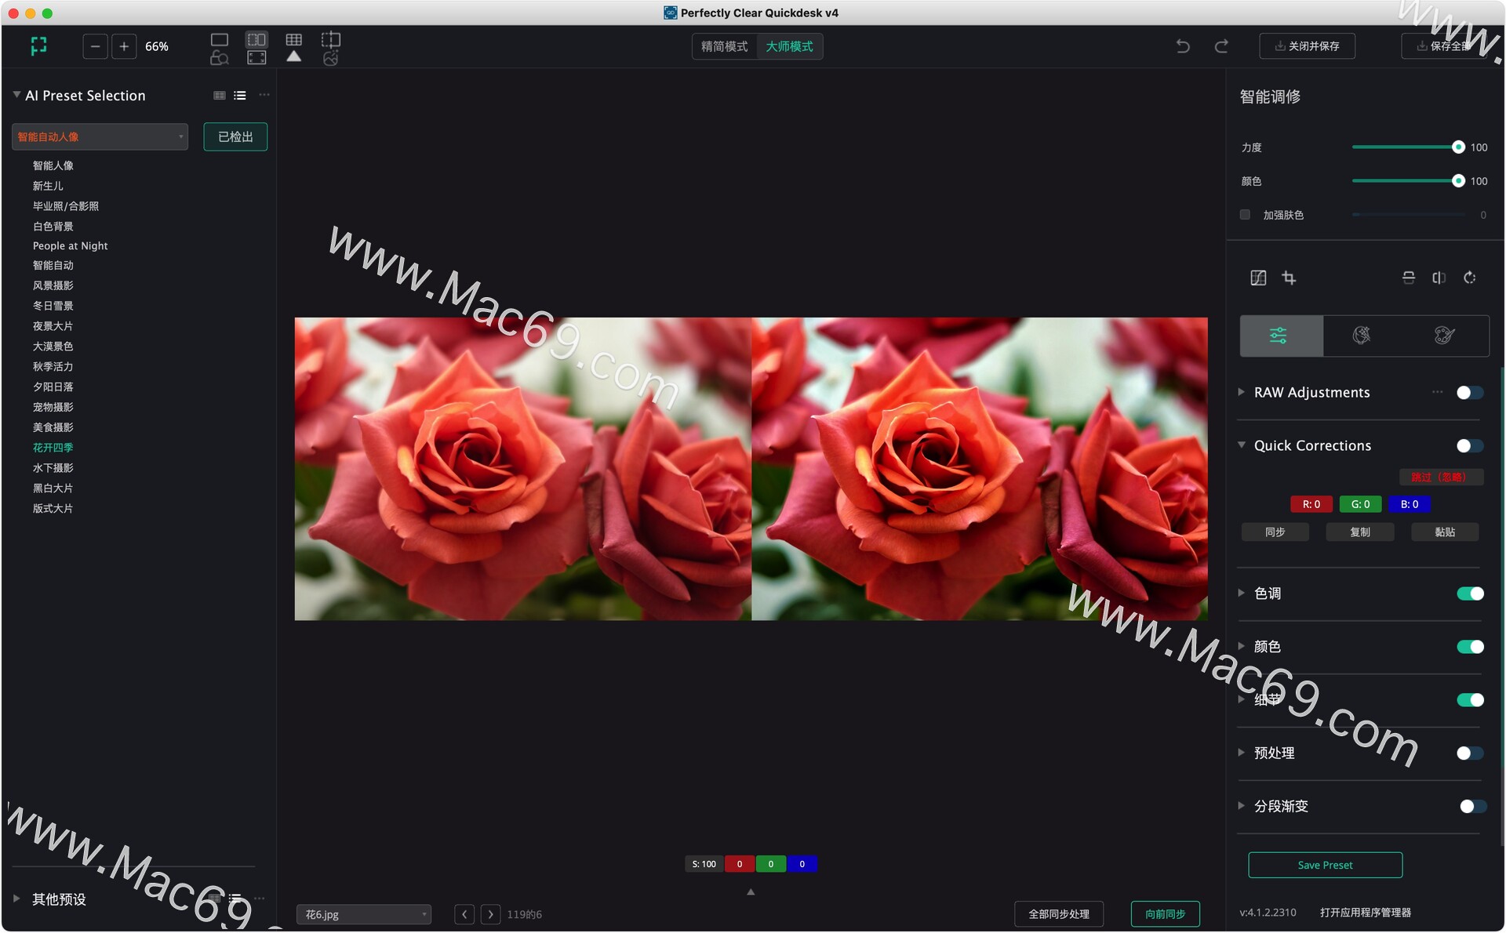Screen dimensions: 1506x933
Task: Turn off the 细节 switch
Action: pos(1470,700)
